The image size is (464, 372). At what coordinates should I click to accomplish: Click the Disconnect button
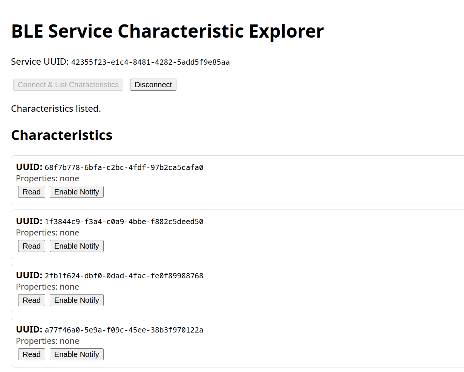pos(153,84)
